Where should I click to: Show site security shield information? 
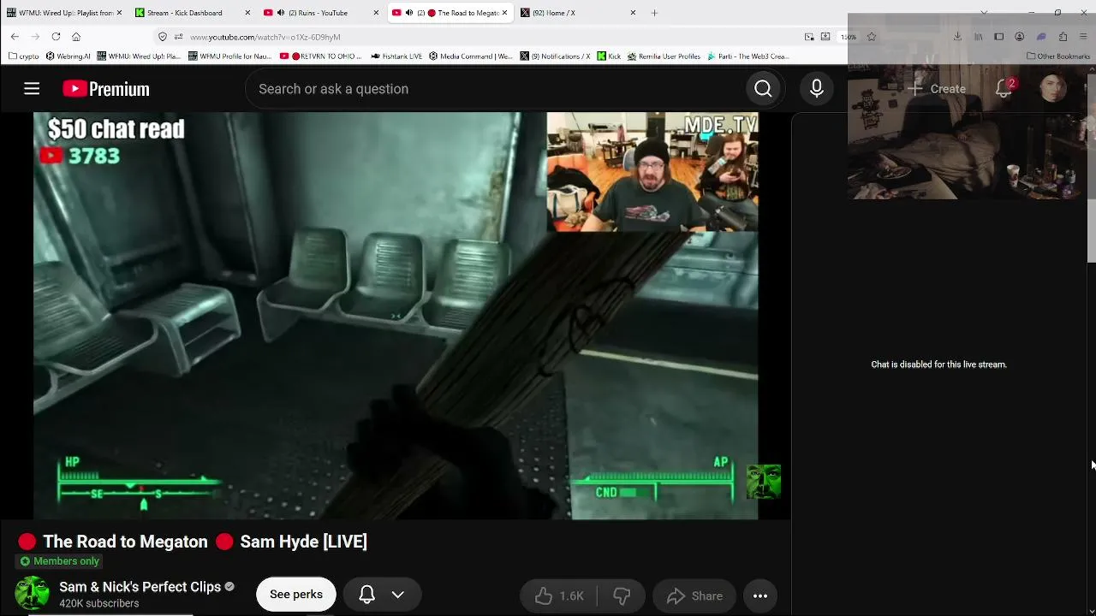pos(163,37)
